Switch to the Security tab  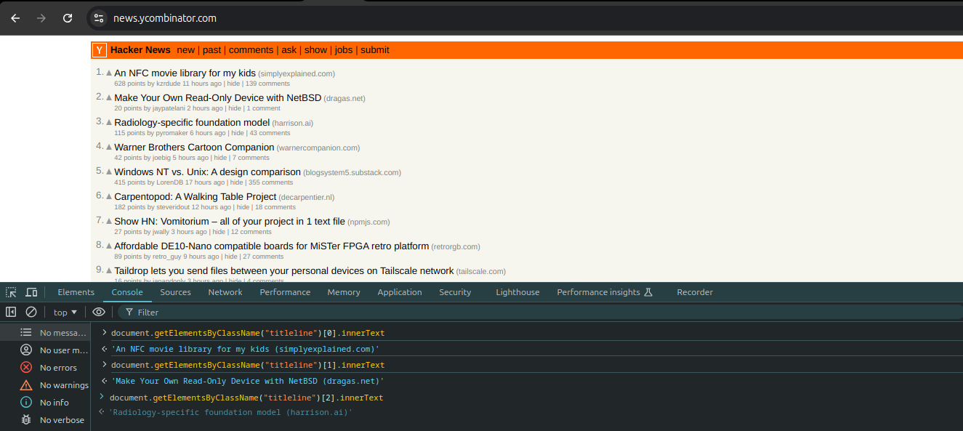point(455,292)
